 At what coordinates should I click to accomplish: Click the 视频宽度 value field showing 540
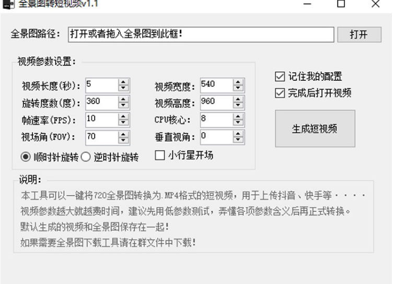point(217,85)
